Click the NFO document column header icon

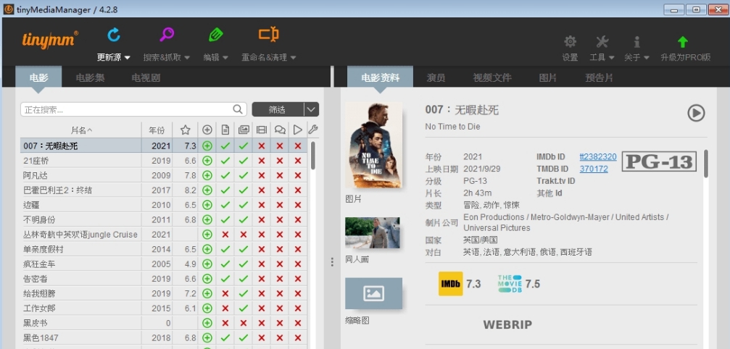point(225,130)
